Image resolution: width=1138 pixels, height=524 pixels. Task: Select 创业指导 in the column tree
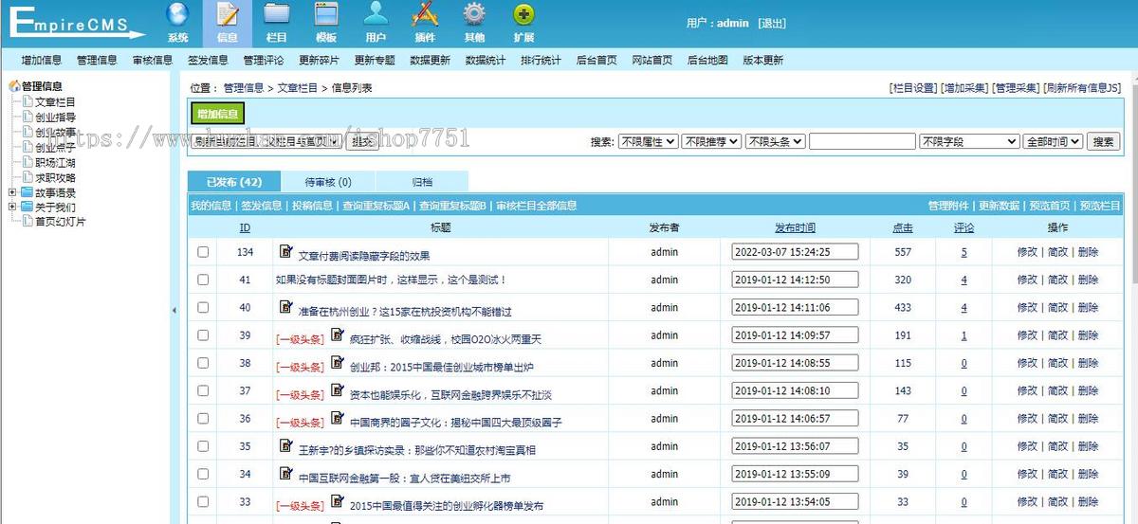(x=55, y=117)
